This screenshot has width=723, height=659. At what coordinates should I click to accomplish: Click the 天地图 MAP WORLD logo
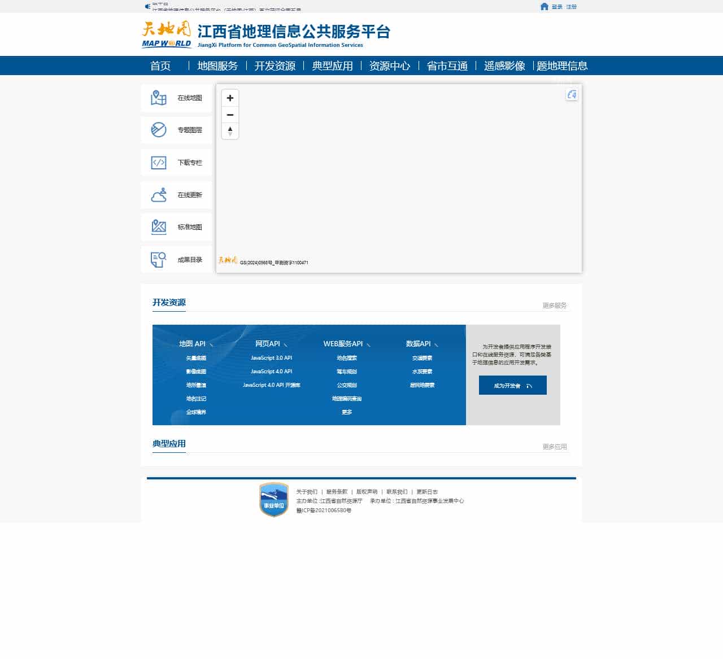167,34
